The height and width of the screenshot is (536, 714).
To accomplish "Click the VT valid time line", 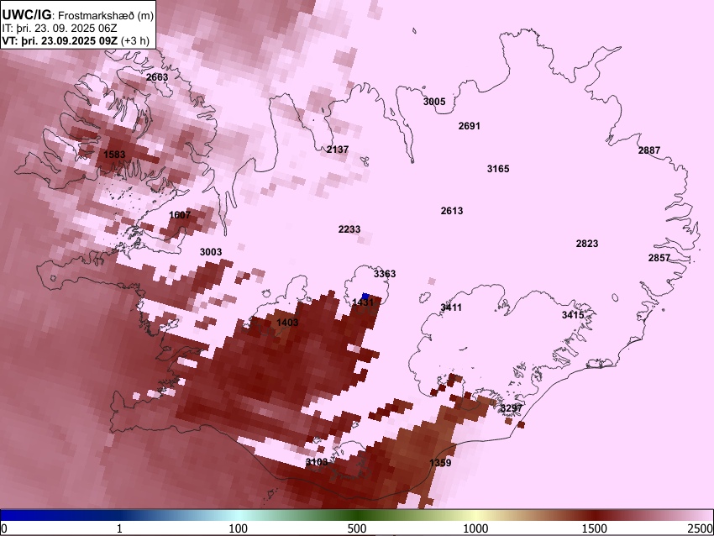I will (x=76, y=40).
